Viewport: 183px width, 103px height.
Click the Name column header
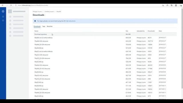36,31
